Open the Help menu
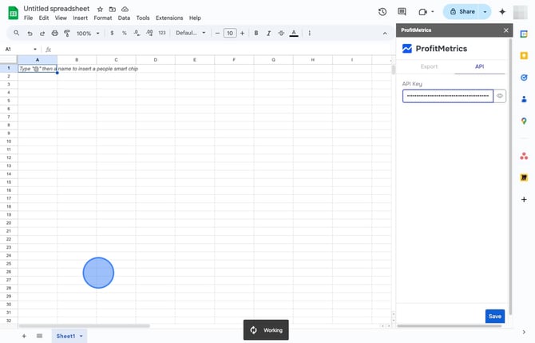Screen dimensions: 535x343 coord(195,18)
